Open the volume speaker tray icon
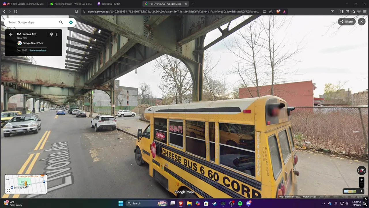369x208 pixels. (x=347, y=203)
